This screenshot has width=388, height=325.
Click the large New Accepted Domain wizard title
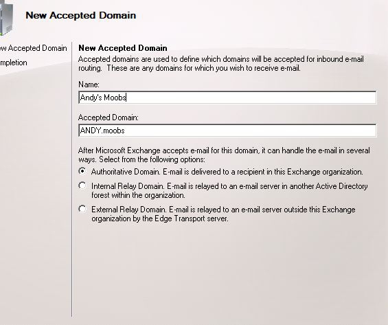[81, 15]
